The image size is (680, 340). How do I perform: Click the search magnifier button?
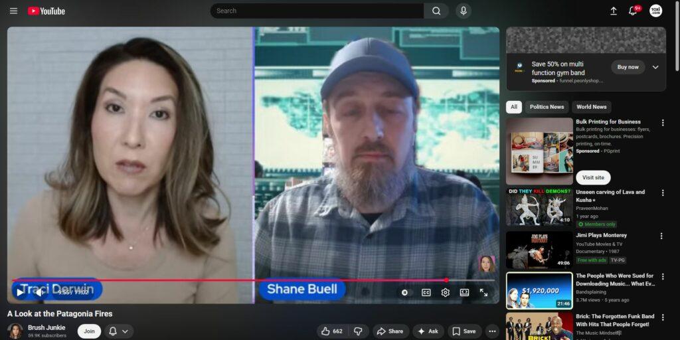tap(436, 11)
